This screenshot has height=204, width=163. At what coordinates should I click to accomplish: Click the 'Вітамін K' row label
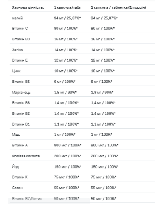(x=20, y=177)
